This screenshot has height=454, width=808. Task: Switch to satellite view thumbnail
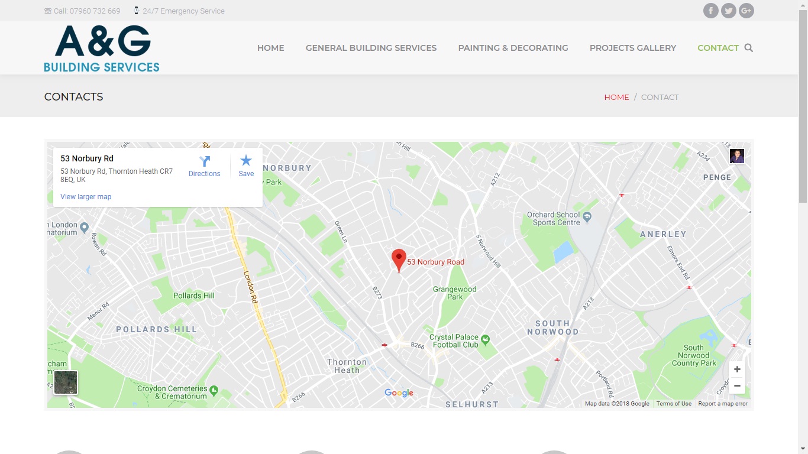pos(66,382)
